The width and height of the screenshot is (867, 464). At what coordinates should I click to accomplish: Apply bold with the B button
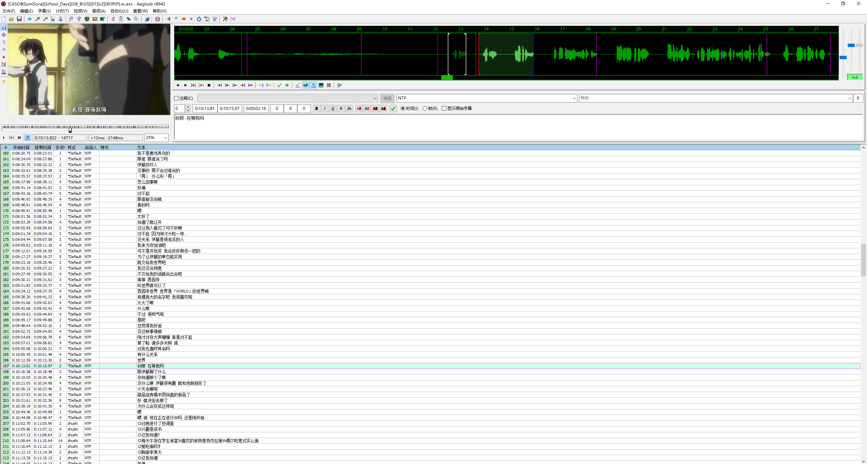tap(317, 109)
